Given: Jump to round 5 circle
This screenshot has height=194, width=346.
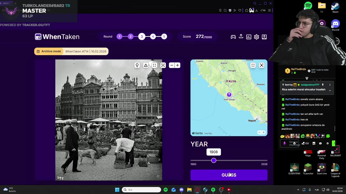Looking at the screenshot, I should pos(164,37).
